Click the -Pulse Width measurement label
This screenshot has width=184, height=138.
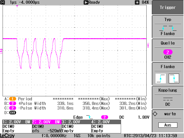coord(32,108)
